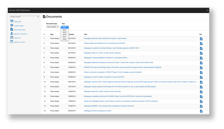Open 'Galapagos licenses Organoid Technology' link
This screenshot has height=129, width=224.
coord(120,87)
